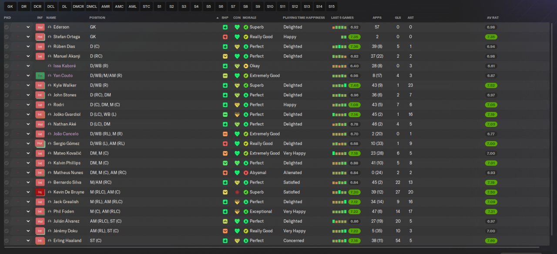Toggle the picked checkbox for Ederson
The width and height of the screenshot is (557, 254).
coord(7,27)
